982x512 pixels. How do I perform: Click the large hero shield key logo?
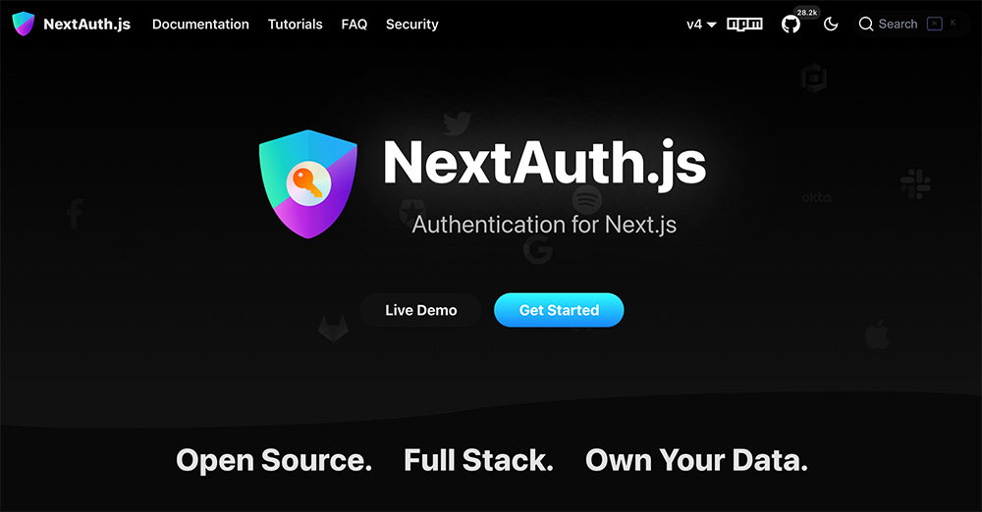point(308,184)
